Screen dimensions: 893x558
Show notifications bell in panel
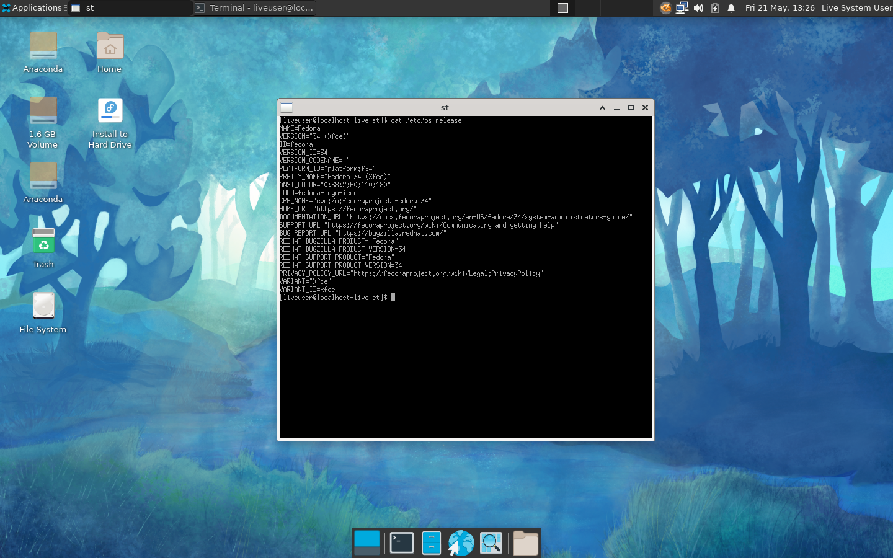[731, 8]
